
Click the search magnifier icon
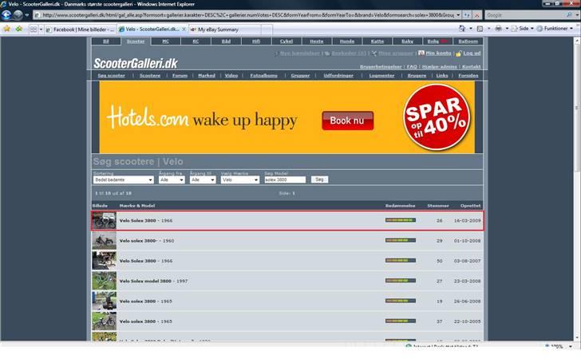[570, 15]
